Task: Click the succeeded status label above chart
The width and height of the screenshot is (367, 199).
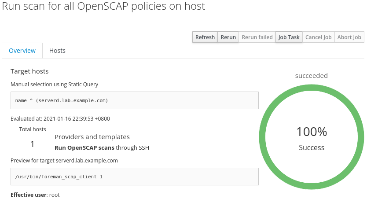Action: point(312,76)
